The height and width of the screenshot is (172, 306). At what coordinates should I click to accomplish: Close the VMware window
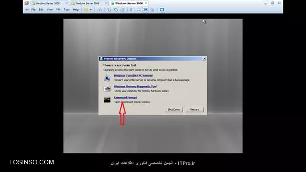pyautogui.click(x=279, y=3)
